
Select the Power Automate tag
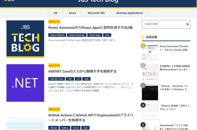click(x=77, y=35)
